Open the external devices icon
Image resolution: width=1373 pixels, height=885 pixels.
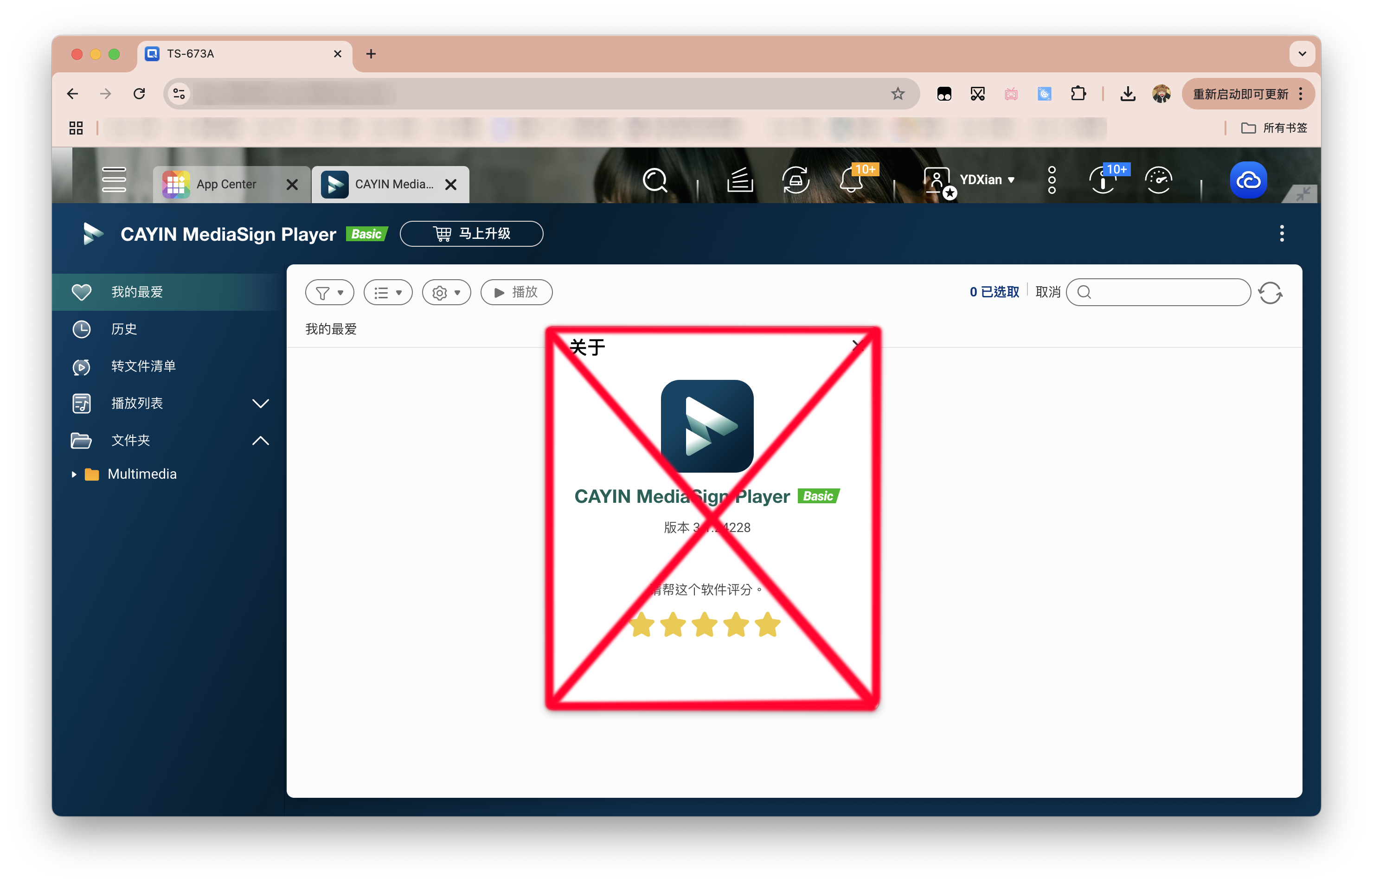click(x=796, y=180)
